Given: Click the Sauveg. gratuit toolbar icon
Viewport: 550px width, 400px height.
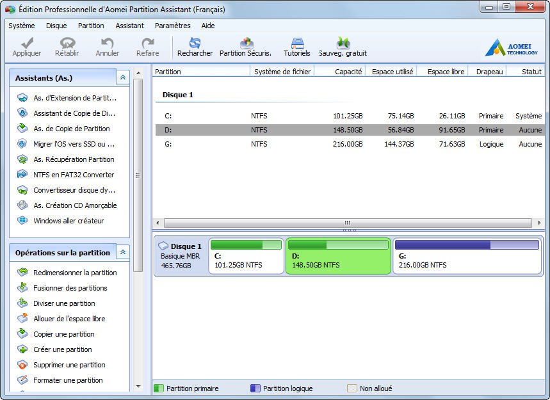Looking at the screenshot, I should pos(343,43).
